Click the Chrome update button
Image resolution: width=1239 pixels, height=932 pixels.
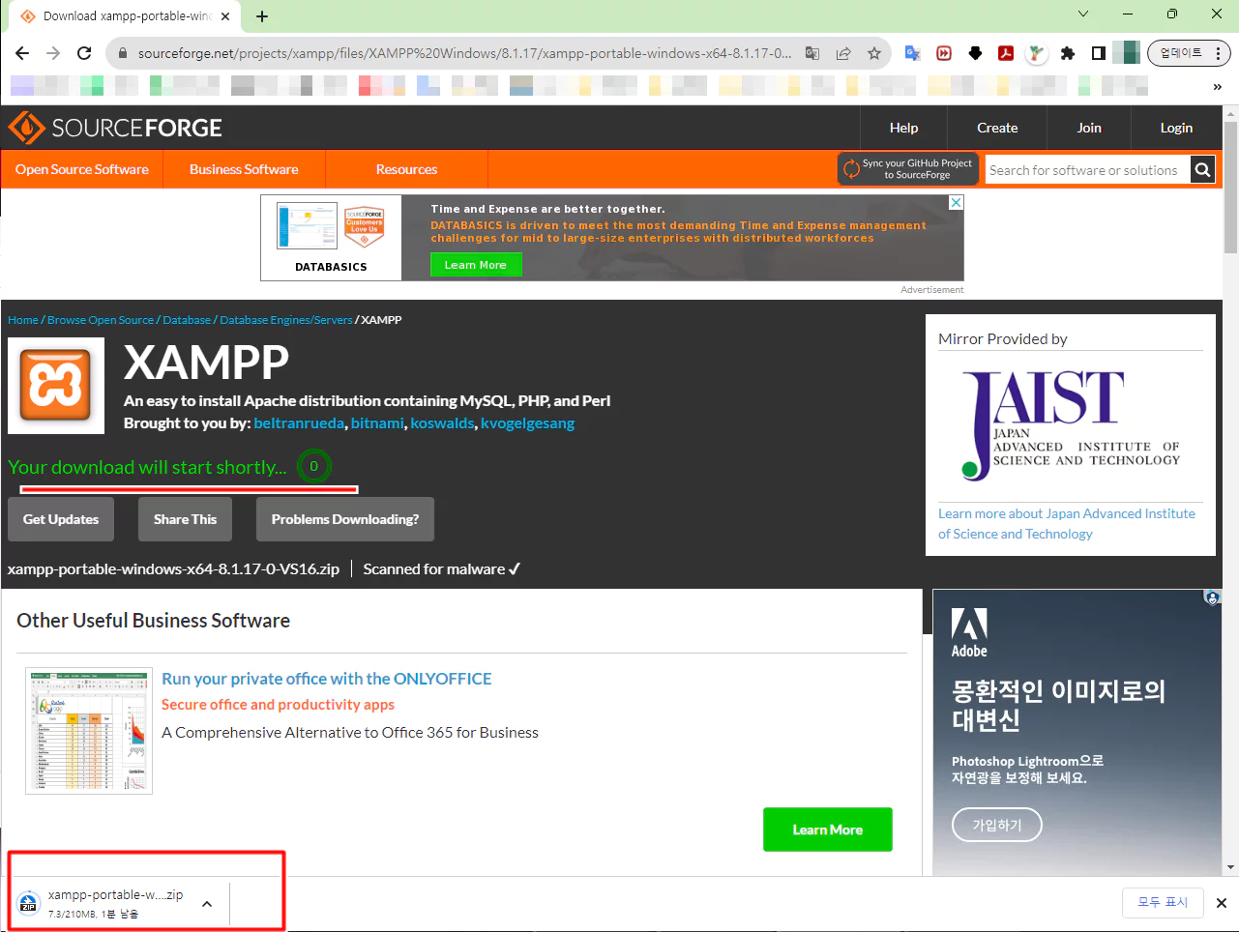point(1180,53)
